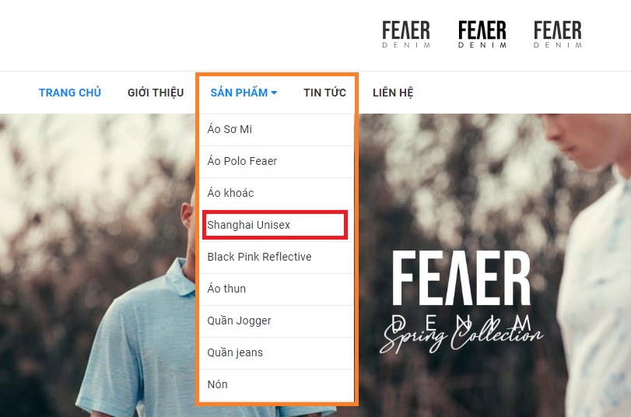631x417 pixels.
Task: Click the FEAER Denim Spring Collection banner text
Action: (461, 302)
